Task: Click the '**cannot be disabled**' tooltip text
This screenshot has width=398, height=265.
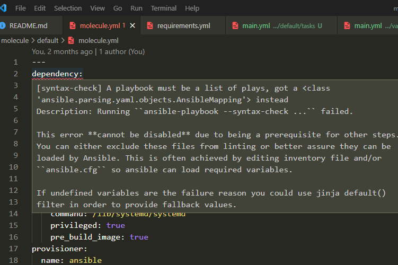Action: pos(139,135)
